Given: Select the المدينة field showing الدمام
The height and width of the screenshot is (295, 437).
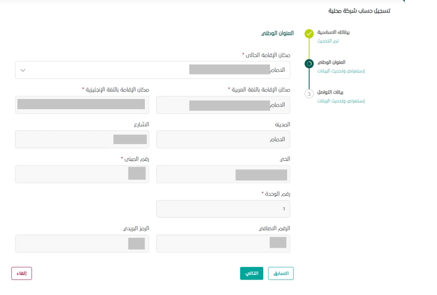Looking at the screenshot, I should click(223, 139).
